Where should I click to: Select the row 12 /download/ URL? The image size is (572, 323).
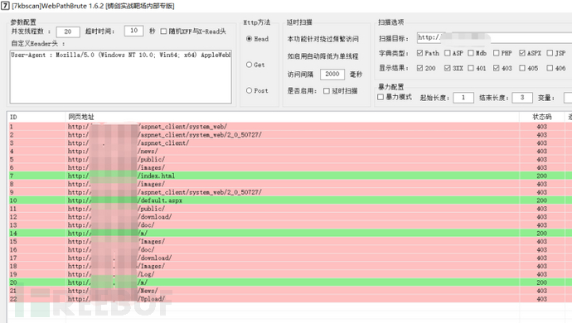pos(119,217)
